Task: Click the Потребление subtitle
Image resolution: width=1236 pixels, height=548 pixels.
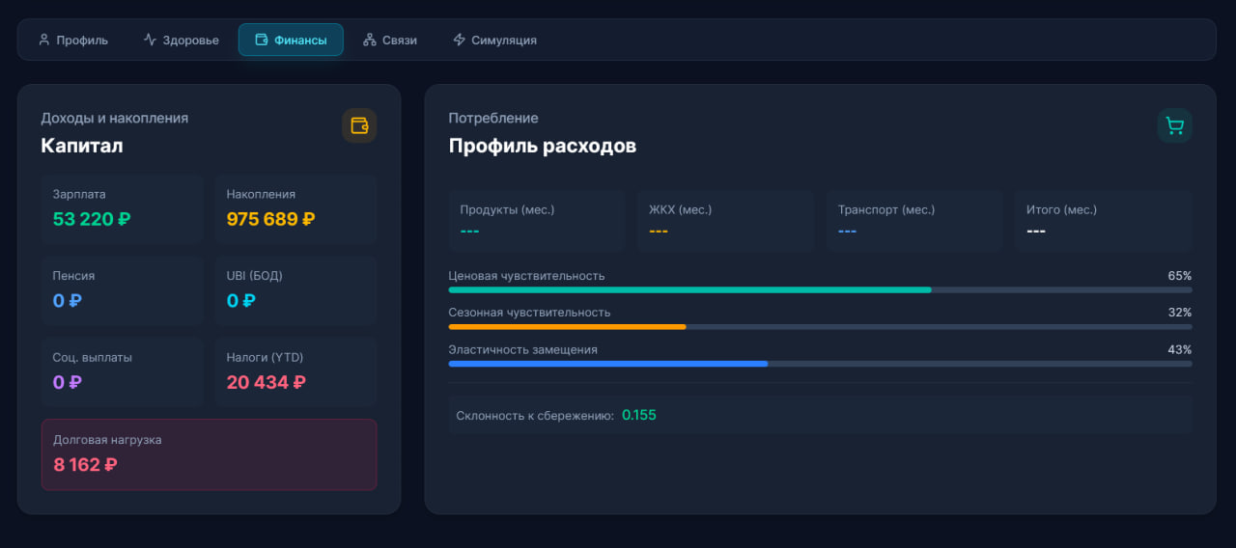Action: 493,118
